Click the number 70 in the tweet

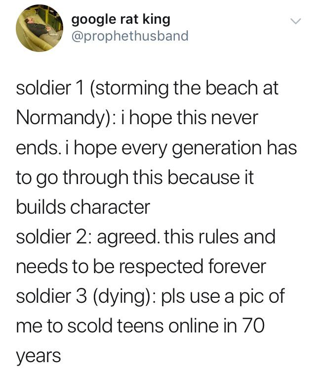254,326
